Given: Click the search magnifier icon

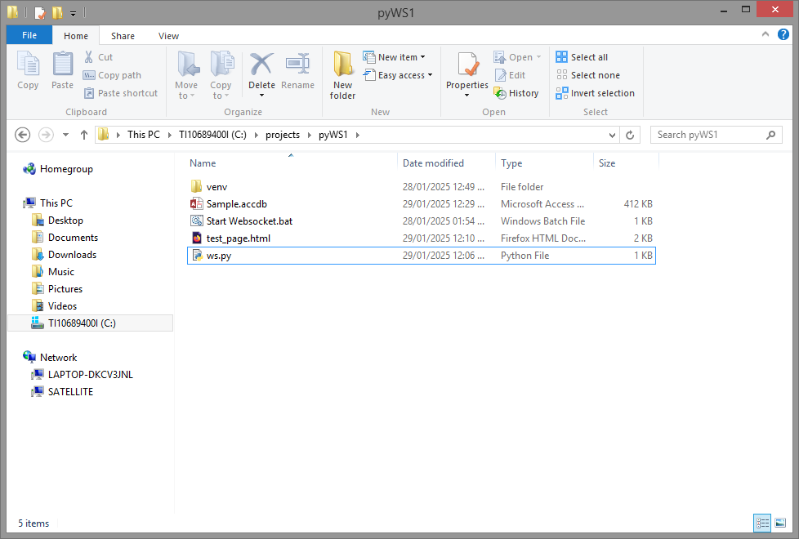Looking at the screenshot, I should tap(770, 135).
